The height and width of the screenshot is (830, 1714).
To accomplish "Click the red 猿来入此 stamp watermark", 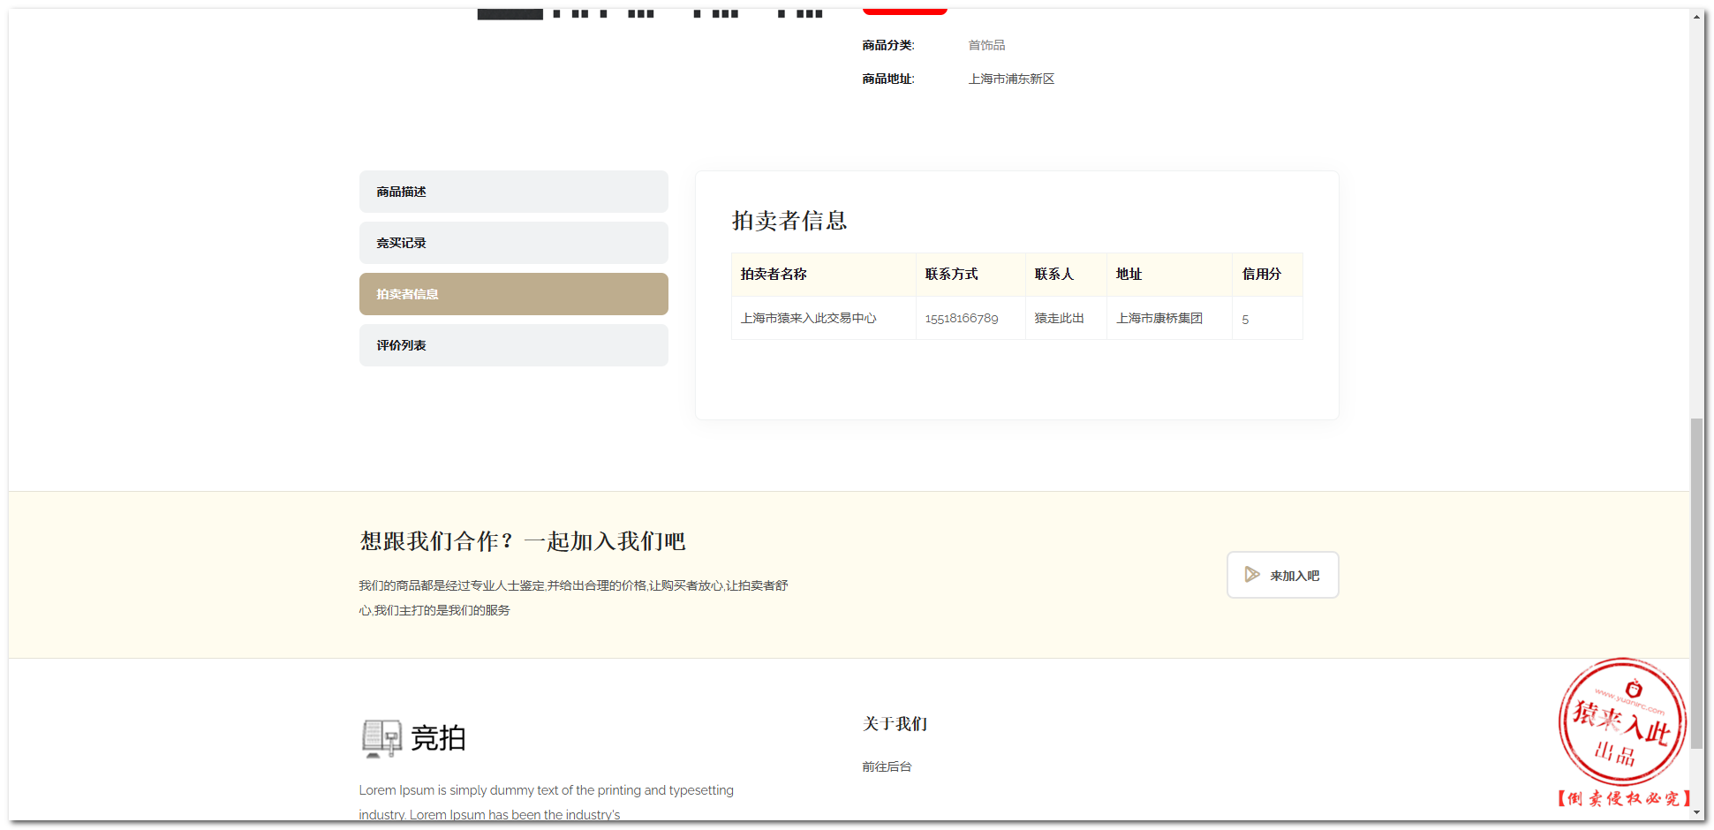I will pos(1622,722).
